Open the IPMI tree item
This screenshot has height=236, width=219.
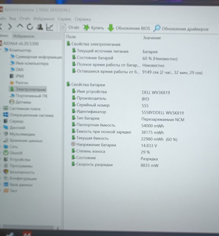pos(17,76)
